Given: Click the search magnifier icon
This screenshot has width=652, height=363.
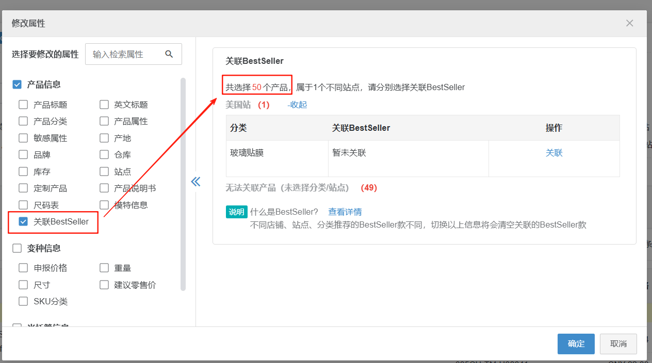Looking at the screenshot, I should [x=169, y=54].
